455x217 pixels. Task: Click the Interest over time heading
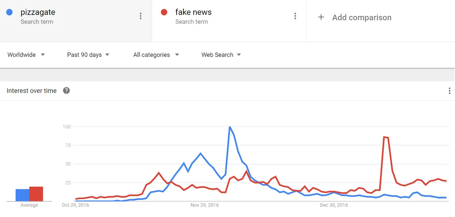32,91
